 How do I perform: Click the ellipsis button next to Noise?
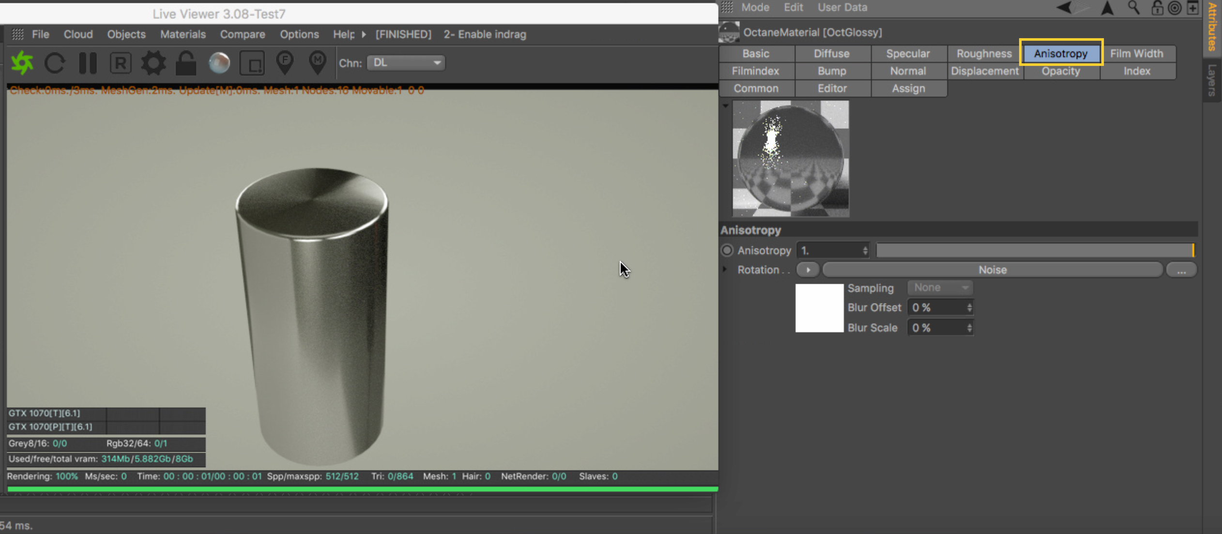tap(1181, 270)
